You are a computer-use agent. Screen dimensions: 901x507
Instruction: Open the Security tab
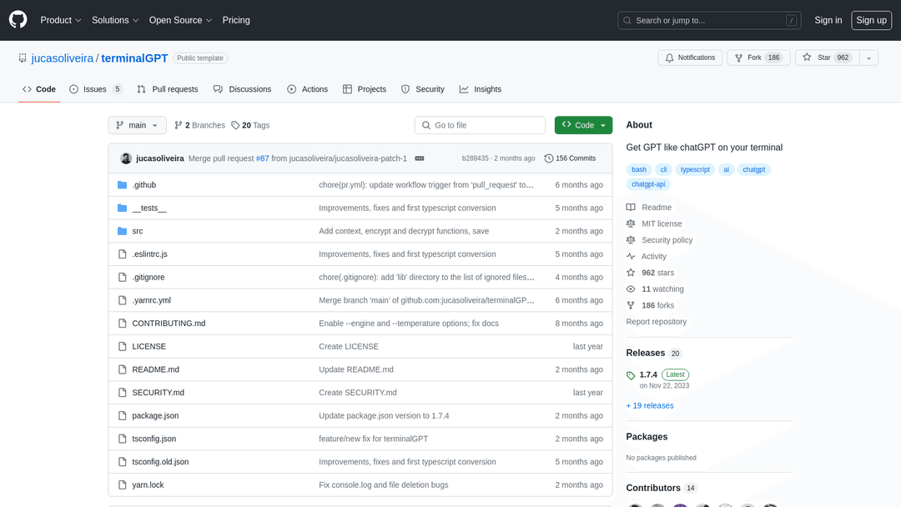click(x=422, y=89)
